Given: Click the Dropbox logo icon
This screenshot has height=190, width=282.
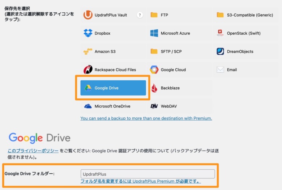Looking at the screenshot, I should (88, 33).
